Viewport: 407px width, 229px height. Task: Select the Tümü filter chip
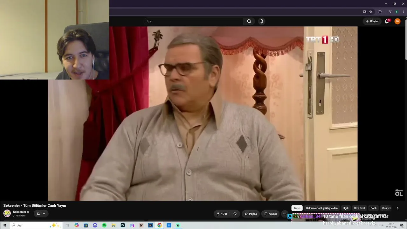pos(297,208)
